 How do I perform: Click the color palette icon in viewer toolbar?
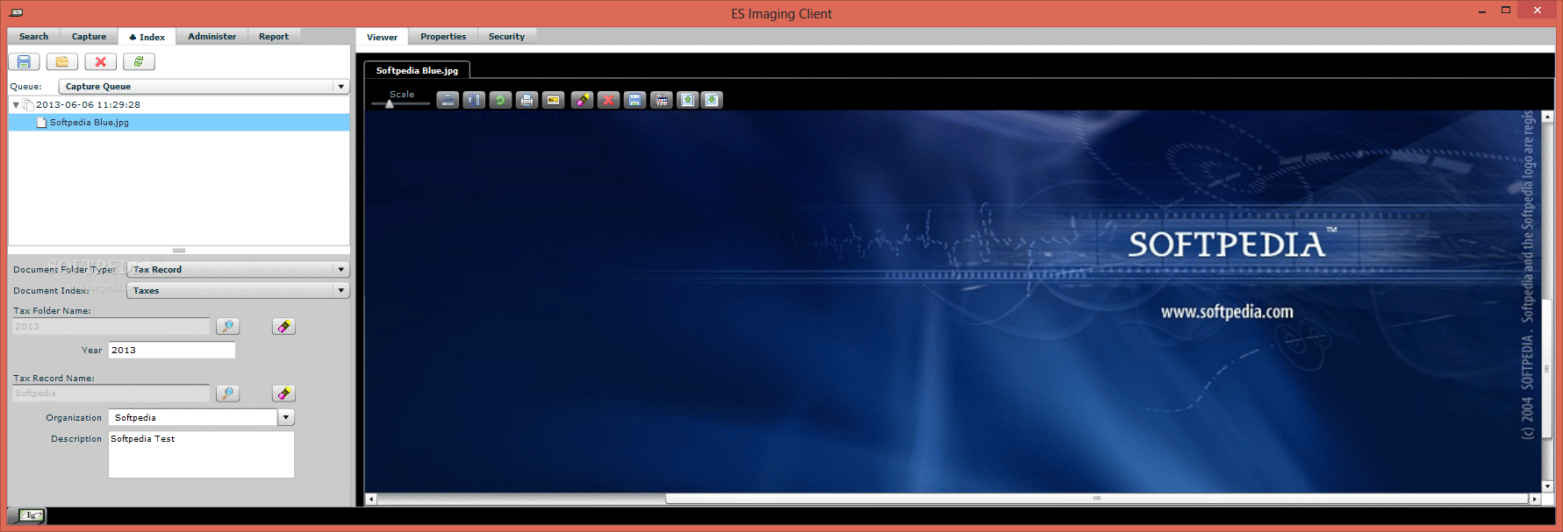point(662,100)
